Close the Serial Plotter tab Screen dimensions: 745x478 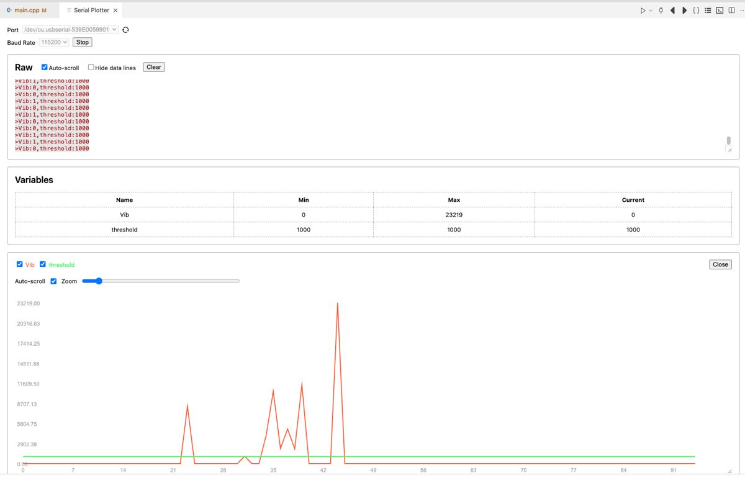115,11
